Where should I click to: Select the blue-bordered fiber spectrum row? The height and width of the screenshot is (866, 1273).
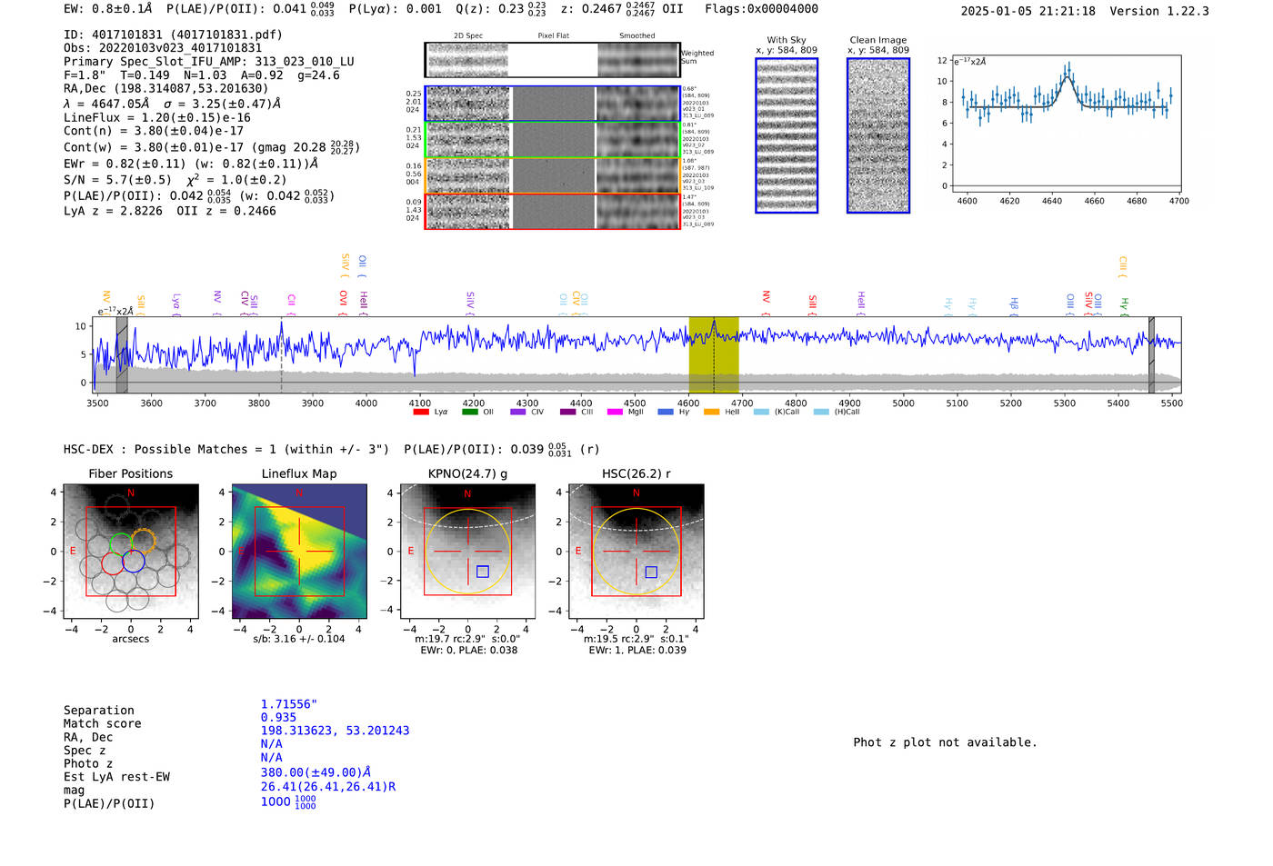[552, 104]
